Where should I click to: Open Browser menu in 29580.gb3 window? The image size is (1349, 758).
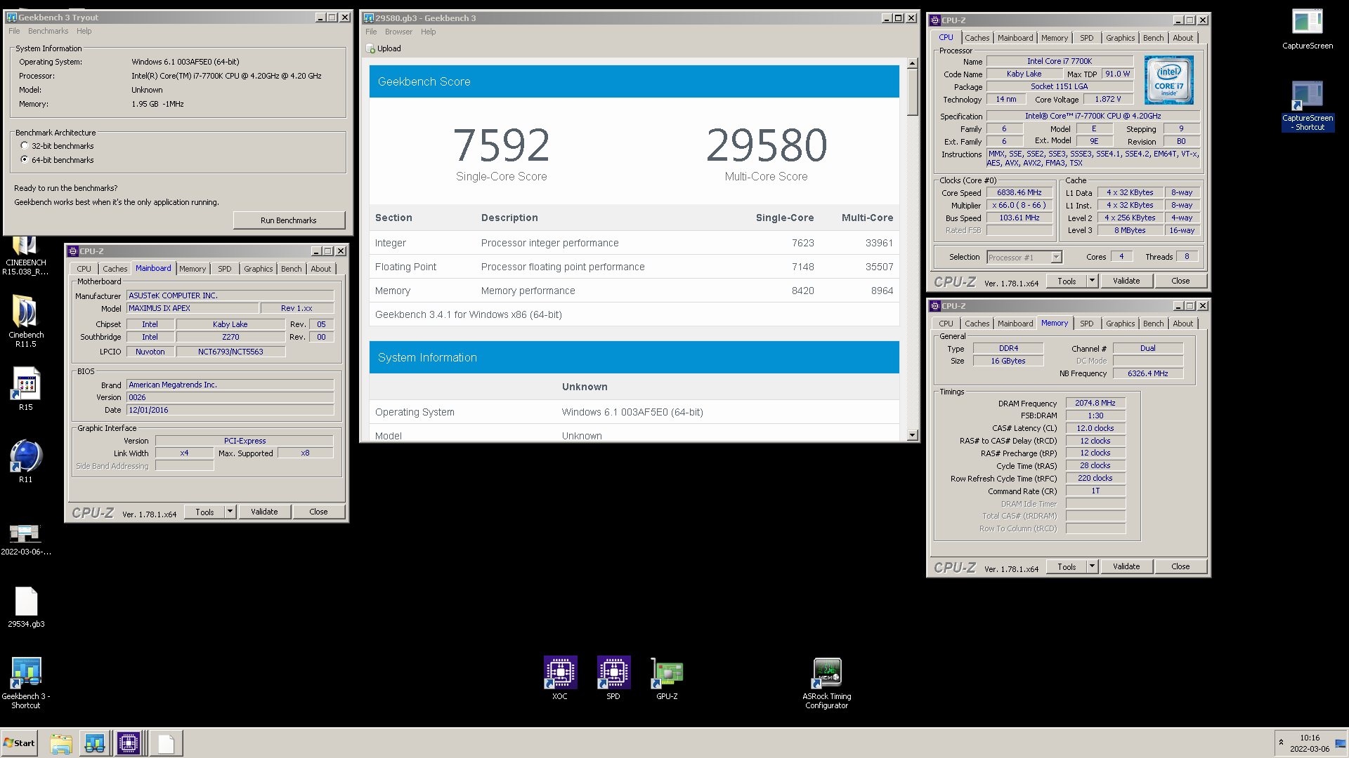pos(398,32)
